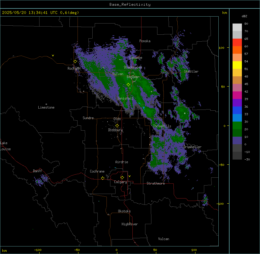
Task: Click the Sundre label
Action: (x=88, y=118)
